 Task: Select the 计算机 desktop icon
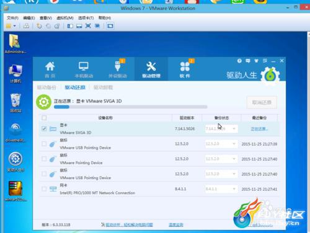[15, 74]
